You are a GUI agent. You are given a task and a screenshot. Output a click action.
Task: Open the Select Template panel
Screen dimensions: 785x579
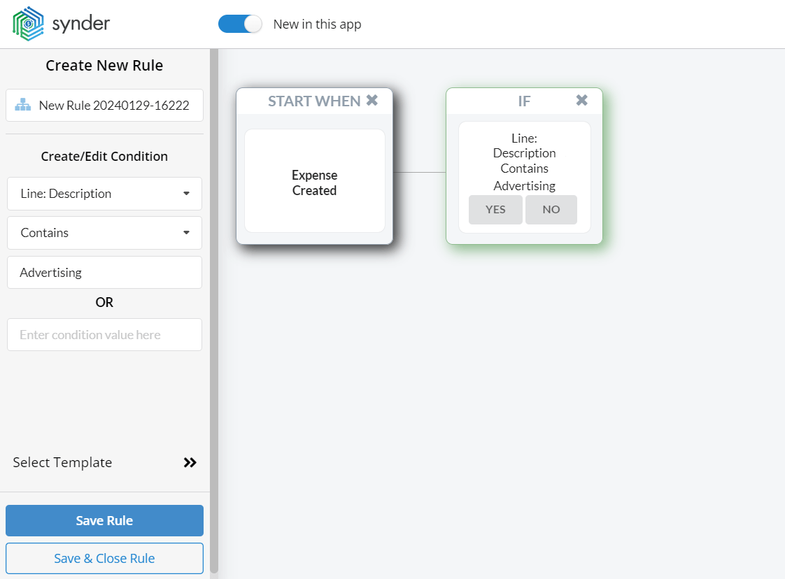coord(62,462)
